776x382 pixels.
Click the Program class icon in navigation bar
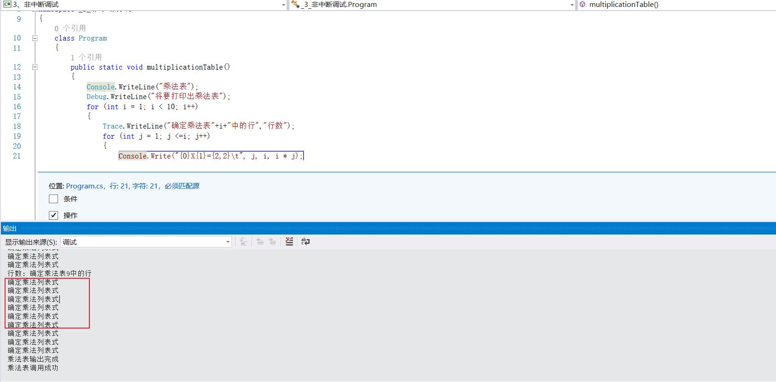pos(295,4)
